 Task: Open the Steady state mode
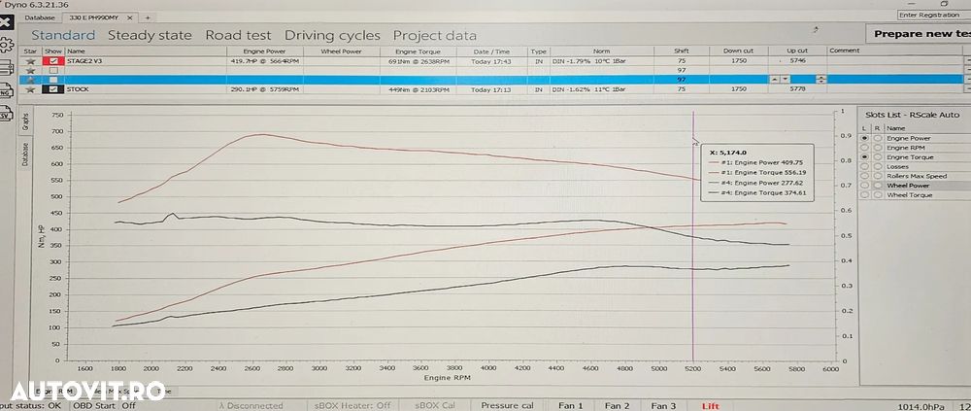coord(150,35)
